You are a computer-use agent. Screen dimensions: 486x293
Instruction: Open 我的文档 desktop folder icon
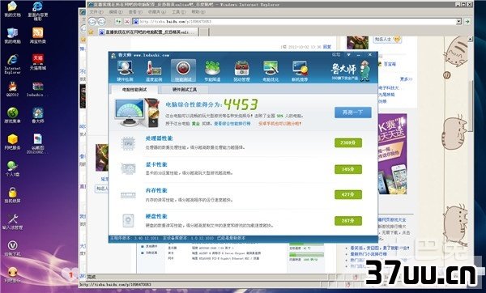tap(12, 9)
